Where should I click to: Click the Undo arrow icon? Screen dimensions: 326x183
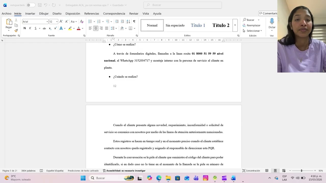46,5
